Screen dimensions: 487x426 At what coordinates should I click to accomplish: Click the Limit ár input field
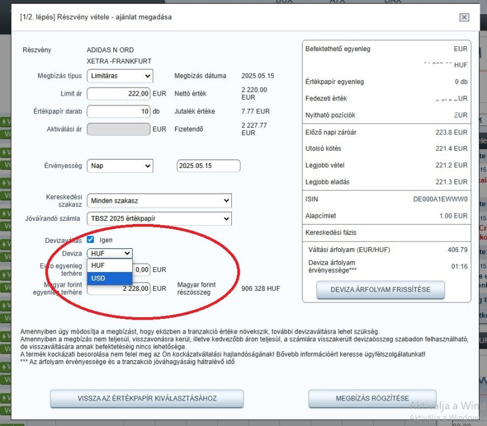[x=119, y=94]
